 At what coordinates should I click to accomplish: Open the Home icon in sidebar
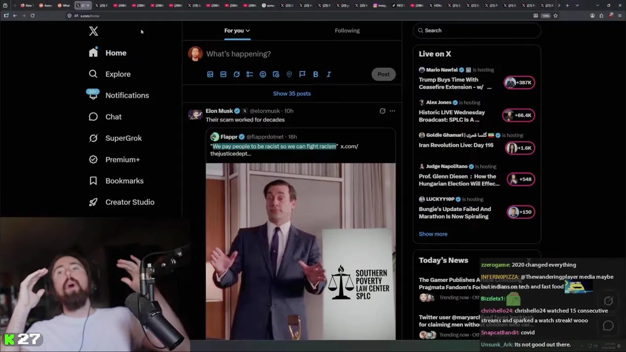[x=93, y=53]
